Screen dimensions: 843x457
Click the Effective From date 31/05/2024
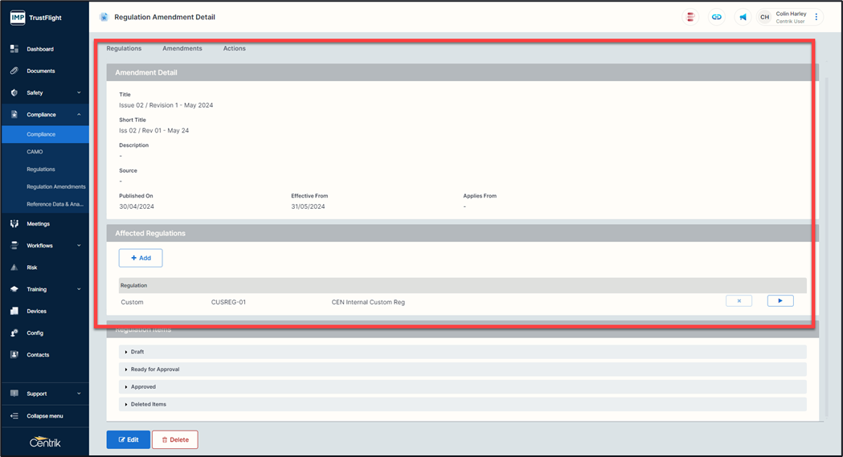pyautogui.click(x=308, y=206)
